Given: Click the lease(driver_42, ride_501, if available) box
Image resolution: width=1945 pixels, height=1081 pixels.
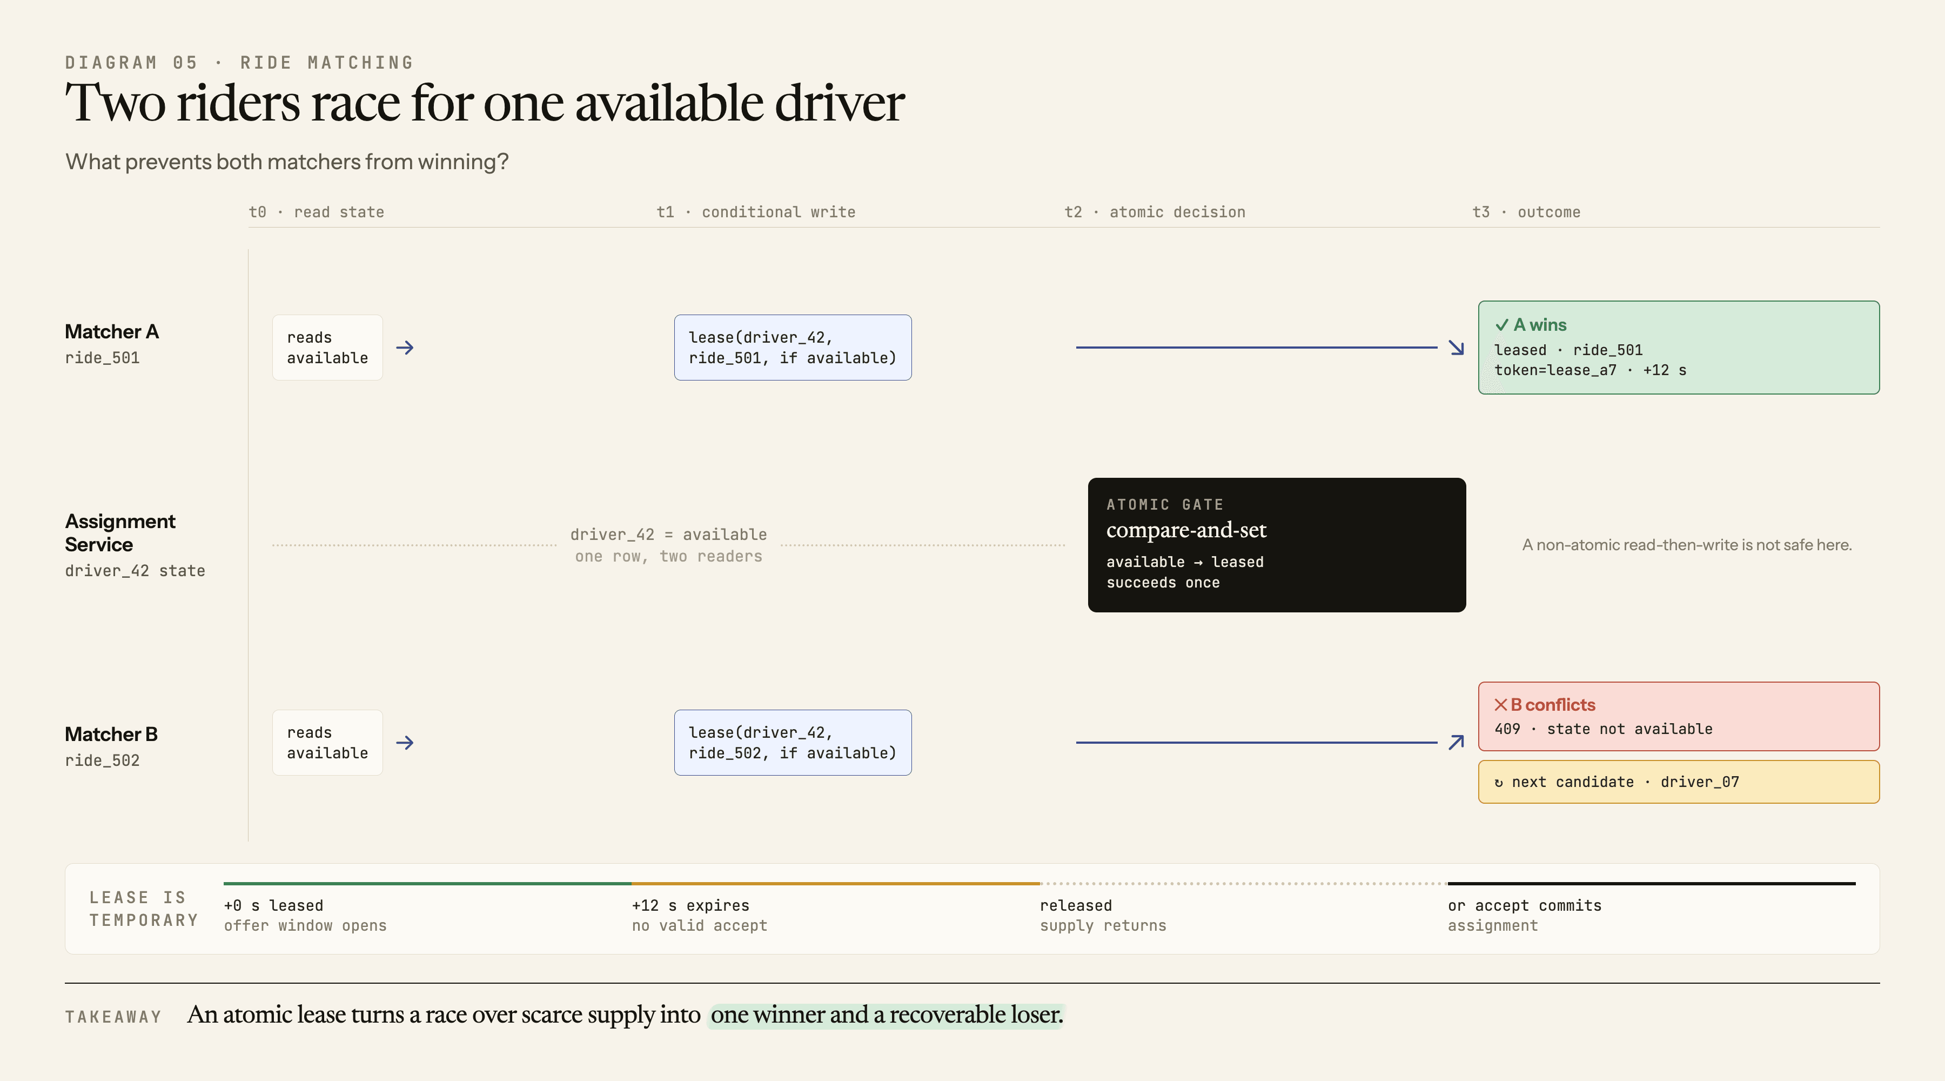Looking at the screenshot, I should [x=793, y=348].
